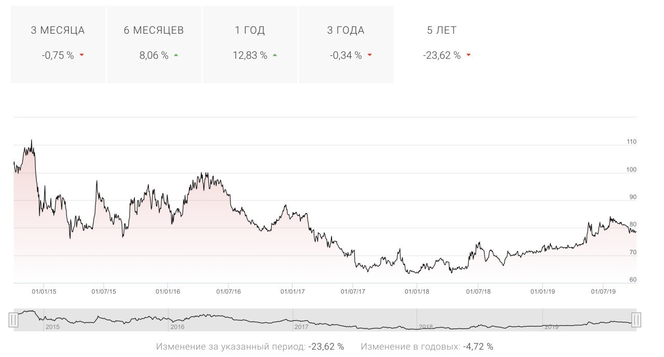Click 2018 in the navigator timeline
Viewport: 664px width, 357px height.
(426, 327)
